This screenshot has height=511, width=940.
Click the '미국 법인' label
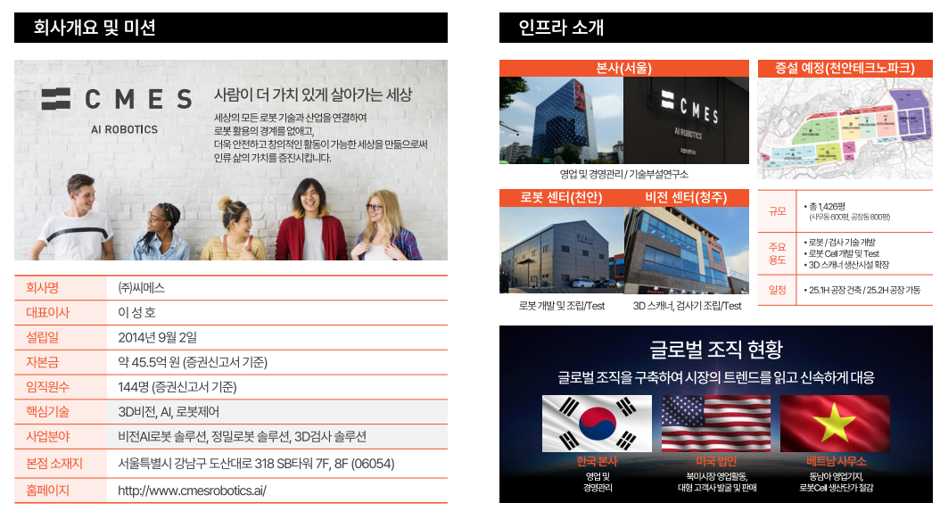coord(716,461)
